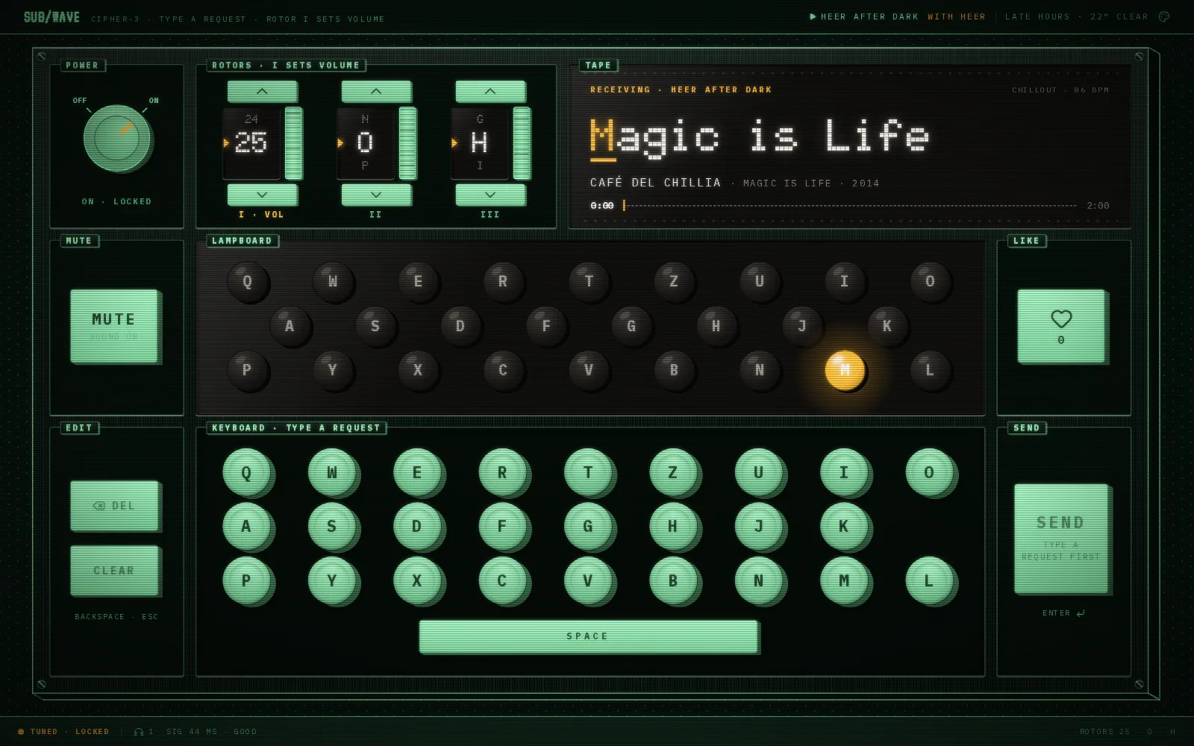Image resolution: width=1194 pixels, height=746 pixels.
Task: Step rotor III up with its top chevron
Action: (490, 91)
